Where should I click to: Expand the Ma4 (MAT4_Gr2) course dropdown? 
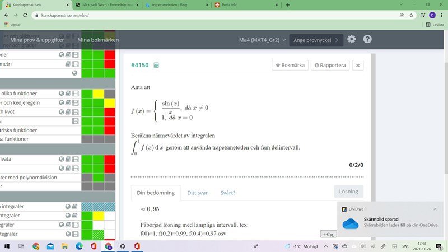(262, 40)
